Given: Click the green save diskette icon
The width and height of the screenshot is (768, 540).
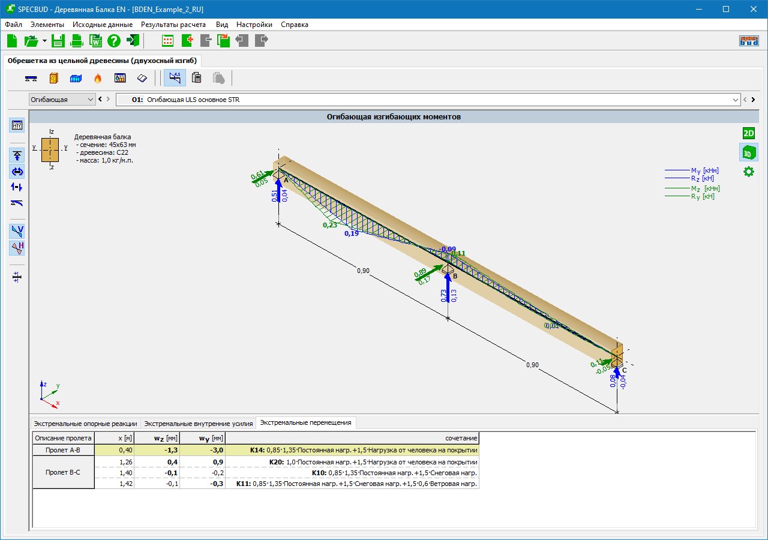Looking at the screenshot, I should coord(58,41).
